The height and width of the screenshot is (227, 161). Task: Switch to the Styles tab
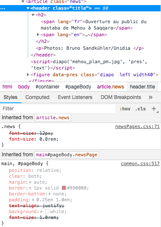coord(11,97)
